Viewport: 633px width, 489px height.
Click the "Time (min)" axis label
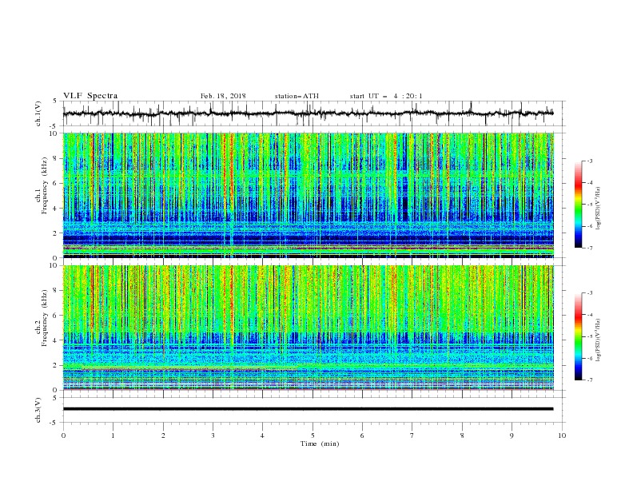(x=320, y=443)
